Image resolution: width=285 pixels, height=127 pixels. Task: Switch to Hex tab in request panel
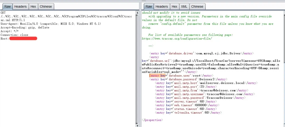(x=33, y=7)
